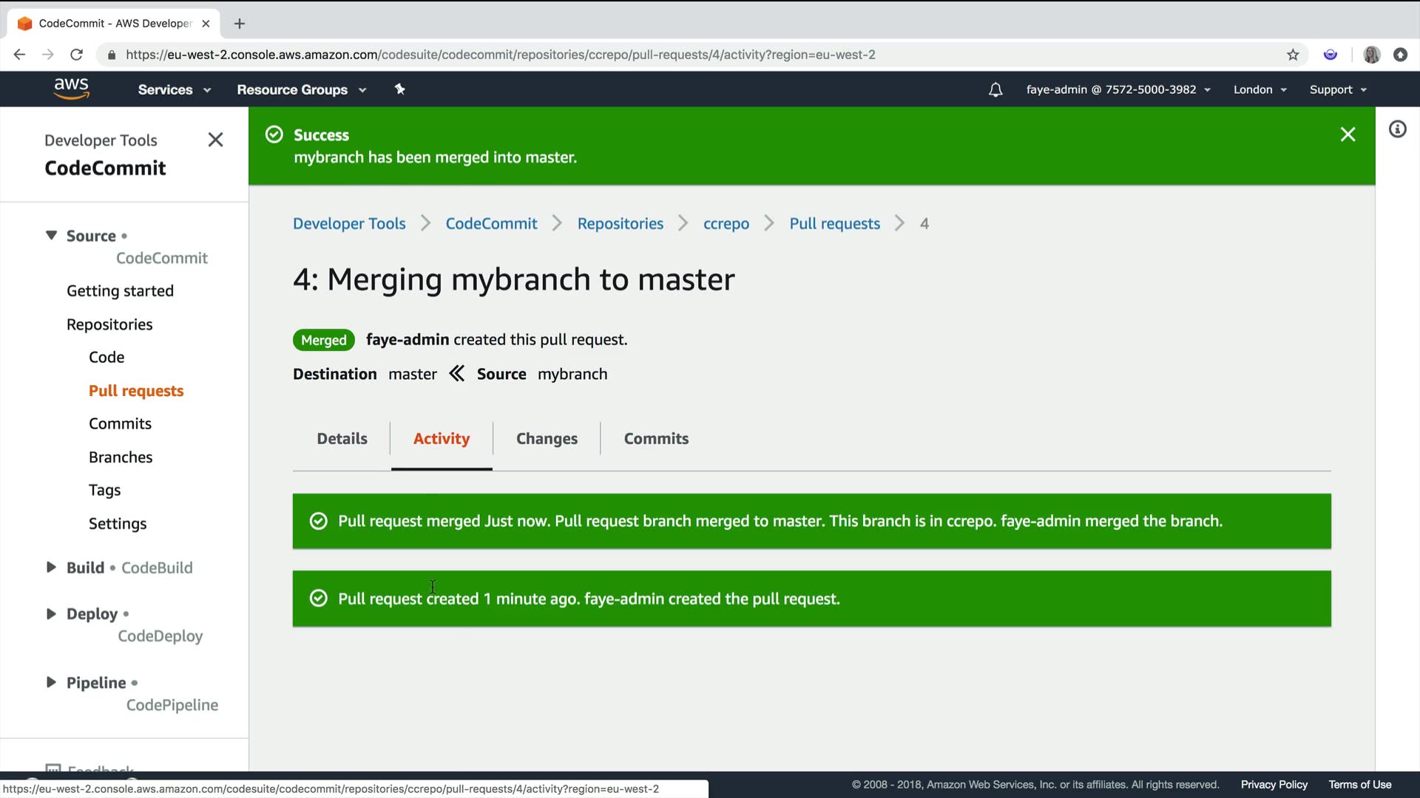
Task: Click the ccrepo breadcrumb link
Action: 726,224
